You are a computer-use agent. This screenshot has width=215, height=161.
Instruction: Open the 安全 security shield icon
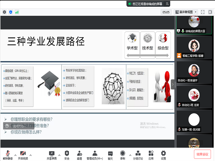(67, 154)
